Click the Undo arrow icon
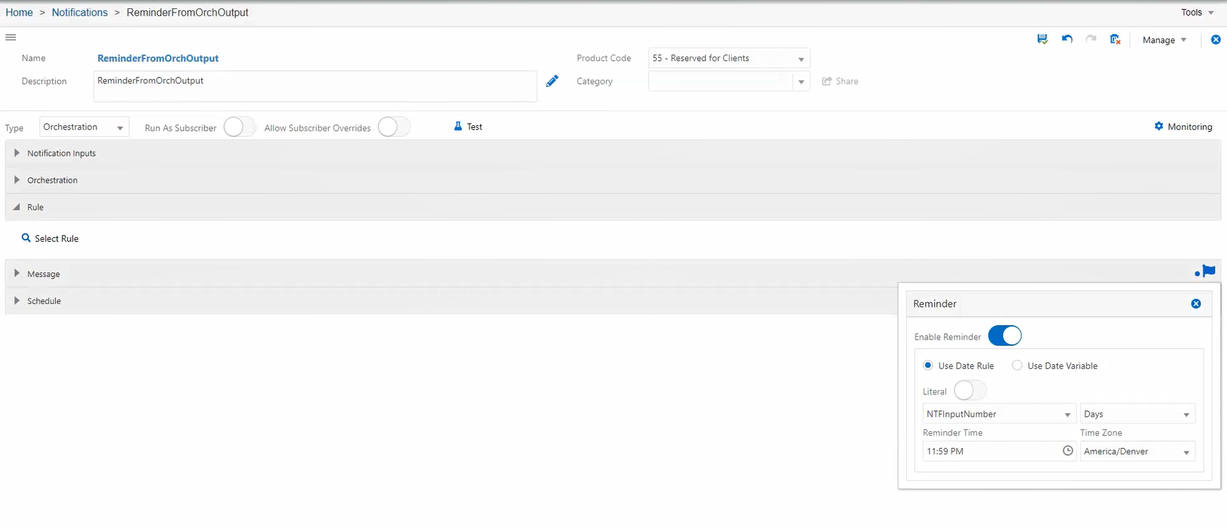This screenshot has height=527, width=1227. [1067, 39]
